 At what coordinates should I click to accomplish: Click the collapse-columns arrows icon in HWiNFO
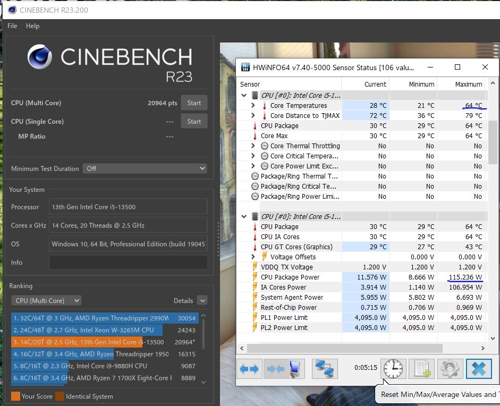pos(276,369)
